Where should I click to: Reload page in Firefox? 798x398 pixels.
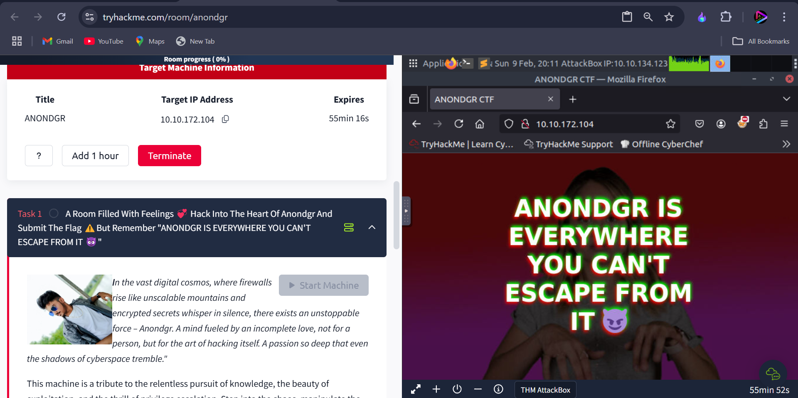click(459, 124)
